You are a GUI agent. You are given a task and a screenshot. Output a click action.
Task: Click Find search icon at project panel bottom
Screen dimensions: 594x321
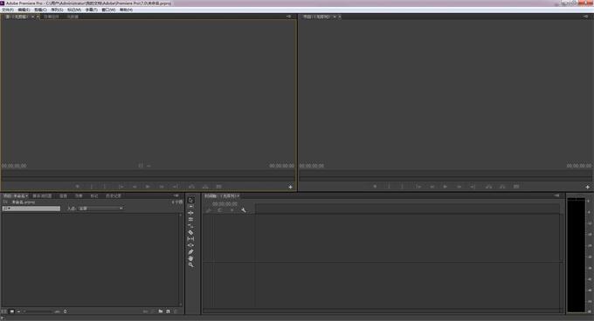pos(154,311)
